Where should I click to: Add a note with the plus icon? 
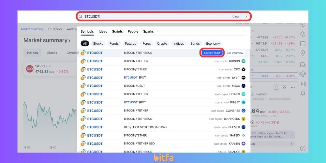point(292,144)
